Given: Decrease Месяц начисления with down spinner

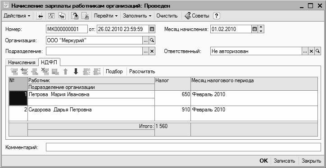Looking at the screenshot, I should pyautogui.click(x=261, y=31).
